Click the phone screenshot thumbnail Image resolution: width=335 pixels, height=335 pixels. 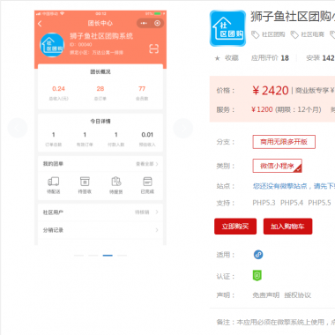click(x=100, y=128)
